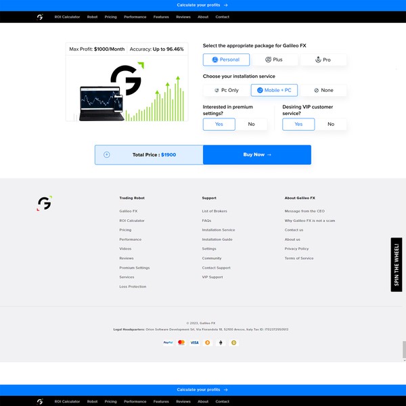Select the Personal package

(226, 60)
